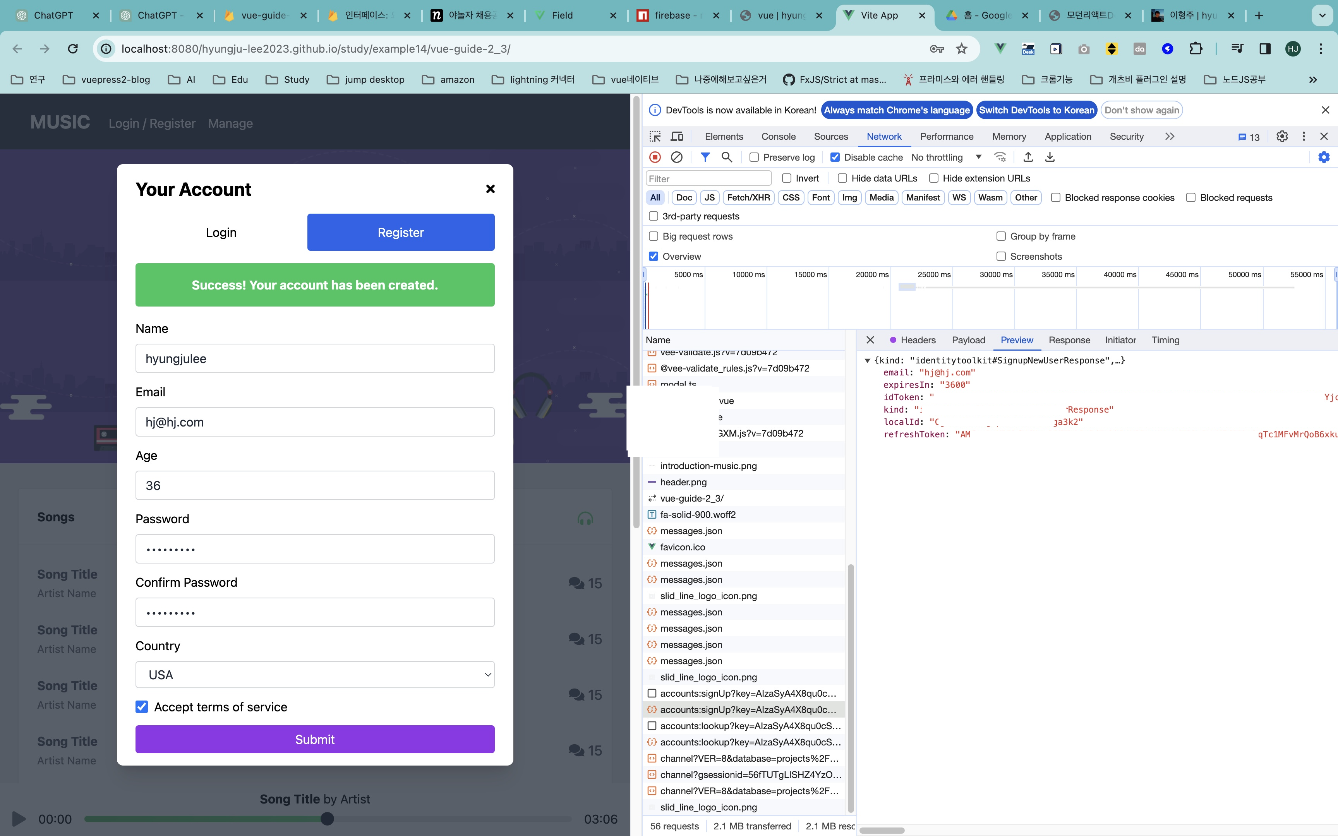Click Switch DevTools to Korean
The height and width of the screenshot is (836, 1338).
pos(1036,110)
